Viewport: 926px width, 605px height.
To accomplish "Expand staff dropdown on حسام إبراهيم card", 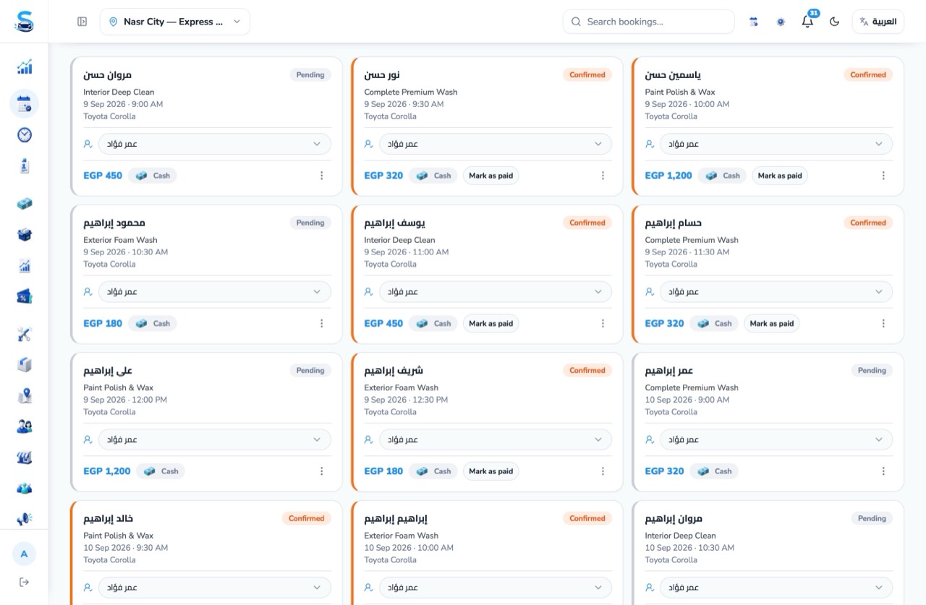I will (776, 292).
